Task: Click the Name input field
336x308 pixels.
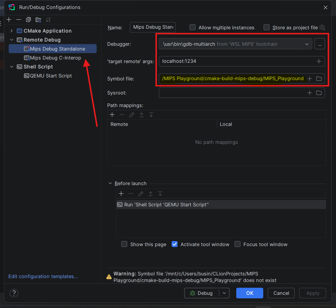Action: [153, 27]
